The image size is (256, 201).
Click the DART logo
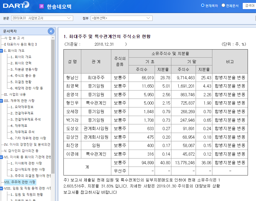tap(16, 5)
